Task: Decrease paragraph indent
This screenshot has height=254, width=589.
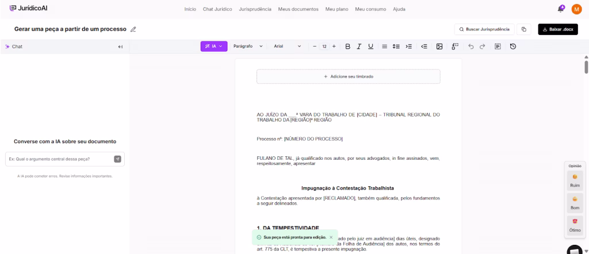Action: [x=424, y=47]
